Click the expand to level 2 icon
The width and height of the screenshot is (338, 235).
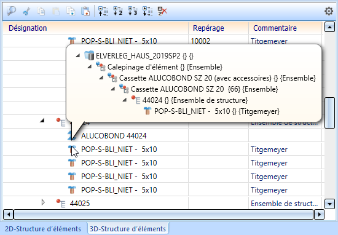(x=118, y=11)
